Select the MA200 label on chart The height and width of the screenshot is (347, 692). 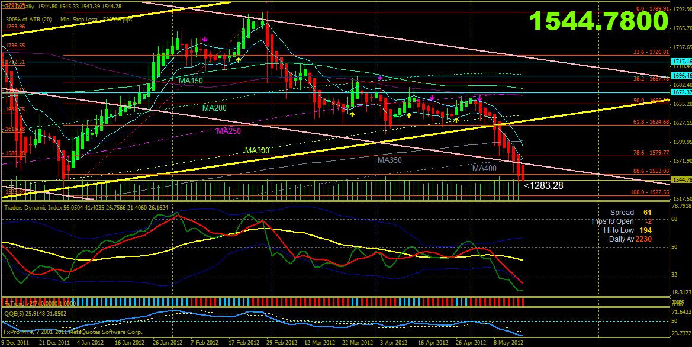214,108
